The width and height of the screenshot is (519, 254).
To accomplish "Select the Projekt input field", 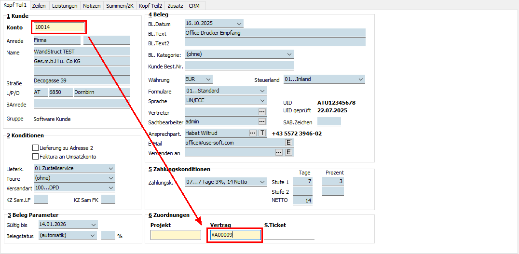I will [176, 235].
